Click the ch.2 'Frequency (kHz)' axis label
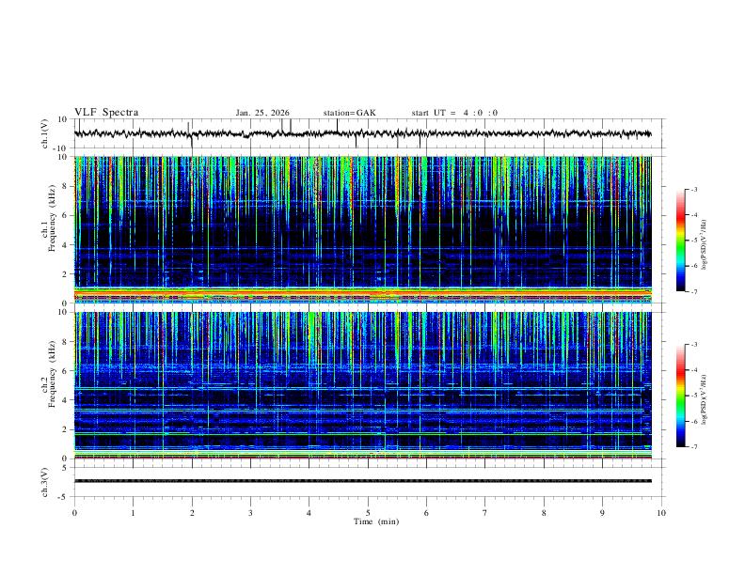The height and width of the screenshot is (575, 745). click(x=53, y=374)
